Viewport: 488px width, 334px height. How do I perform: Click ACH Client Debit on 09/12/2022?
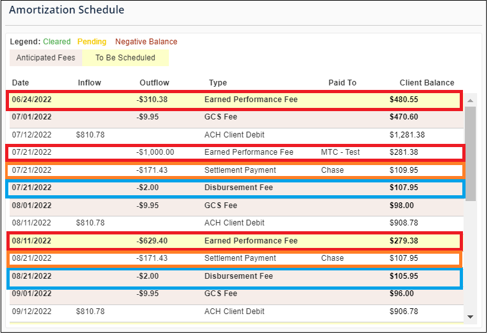234,312
